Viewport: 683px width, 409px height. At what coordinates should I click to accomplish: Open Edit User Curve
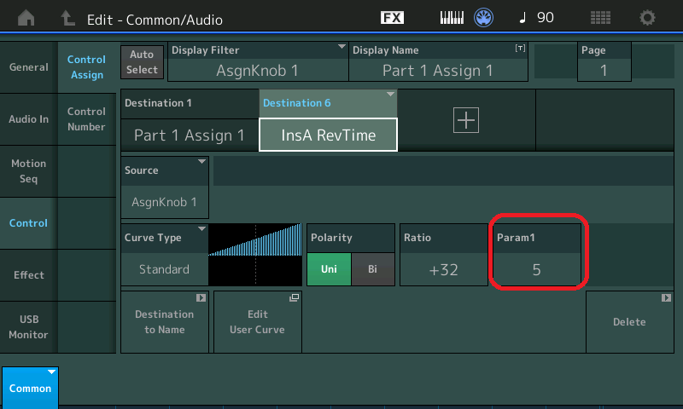257,321
